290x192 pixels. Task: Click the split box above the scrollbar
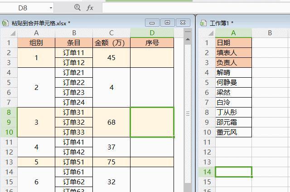click(x=188, y=32)
